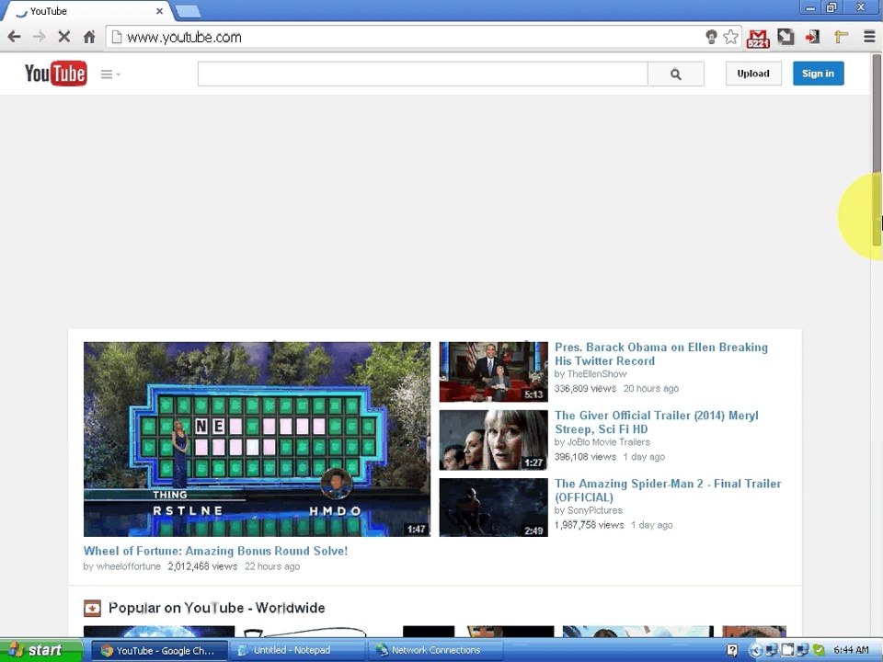Play The Giver trailer thumbnail
The width and height of the screenshot is (883, 662).
point(493,440)
